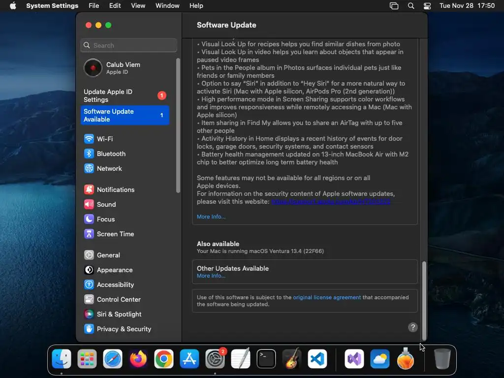This screenshot has width=504, height=378.
Task: Open the System Settings menu
Action: 52,6
